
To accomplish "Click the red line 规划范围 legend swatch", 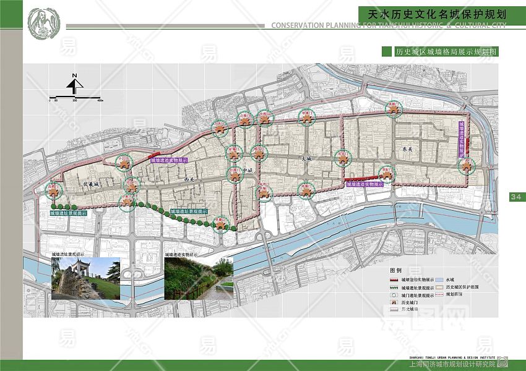I will click(440, 294).
